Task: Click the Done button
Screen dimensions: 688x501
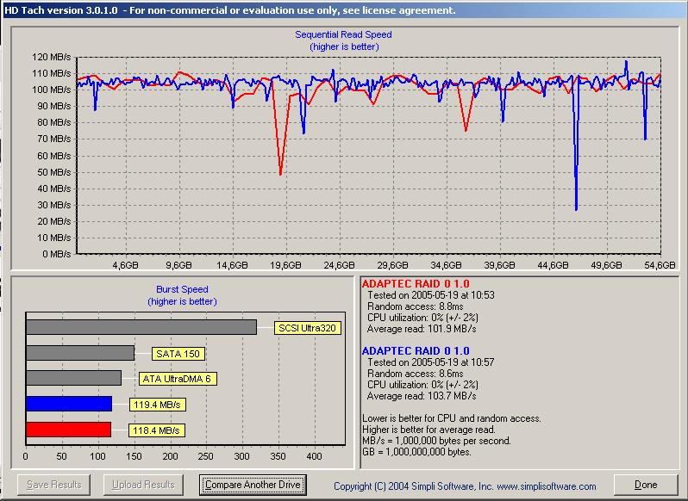Action: [646, 485]
